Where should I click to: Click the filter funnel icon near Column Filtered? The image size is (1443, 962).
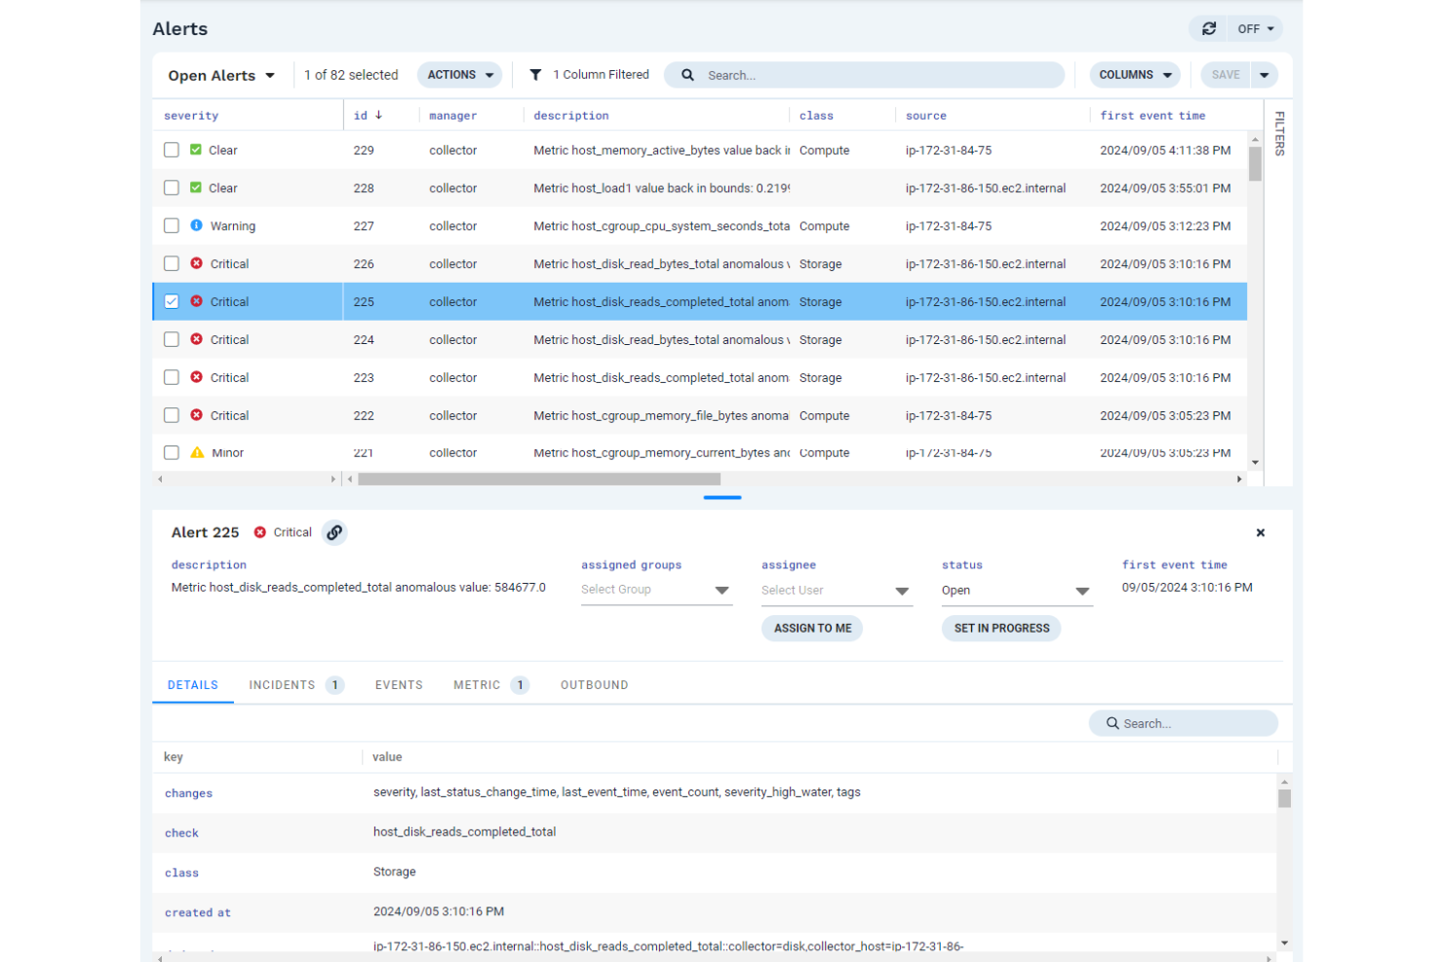click(534, 74)
